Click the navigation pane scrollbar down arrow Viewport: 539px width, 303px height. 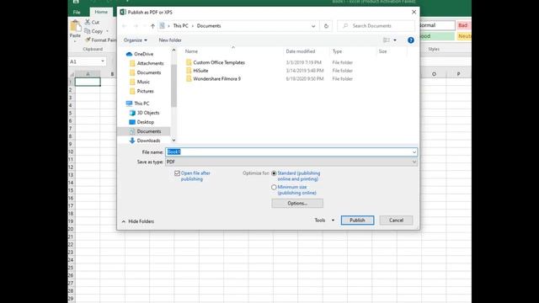click(173, 141)
